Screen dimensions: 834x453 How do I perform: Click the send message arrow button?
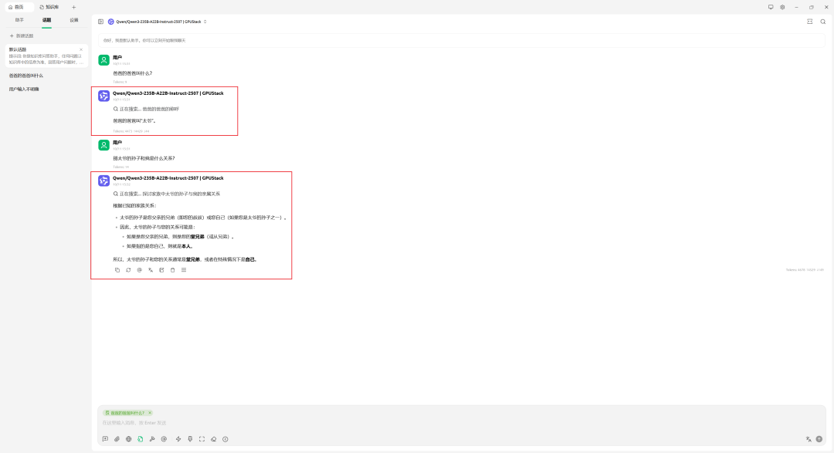click(819, 439)
